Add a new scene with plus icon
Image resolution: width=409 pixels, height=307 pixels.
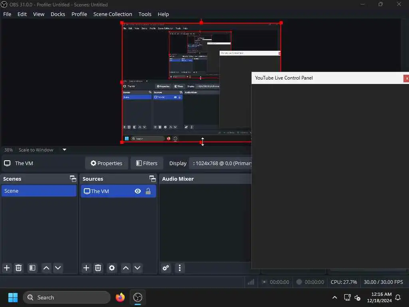pyautogui.click(x=7, y=268)
